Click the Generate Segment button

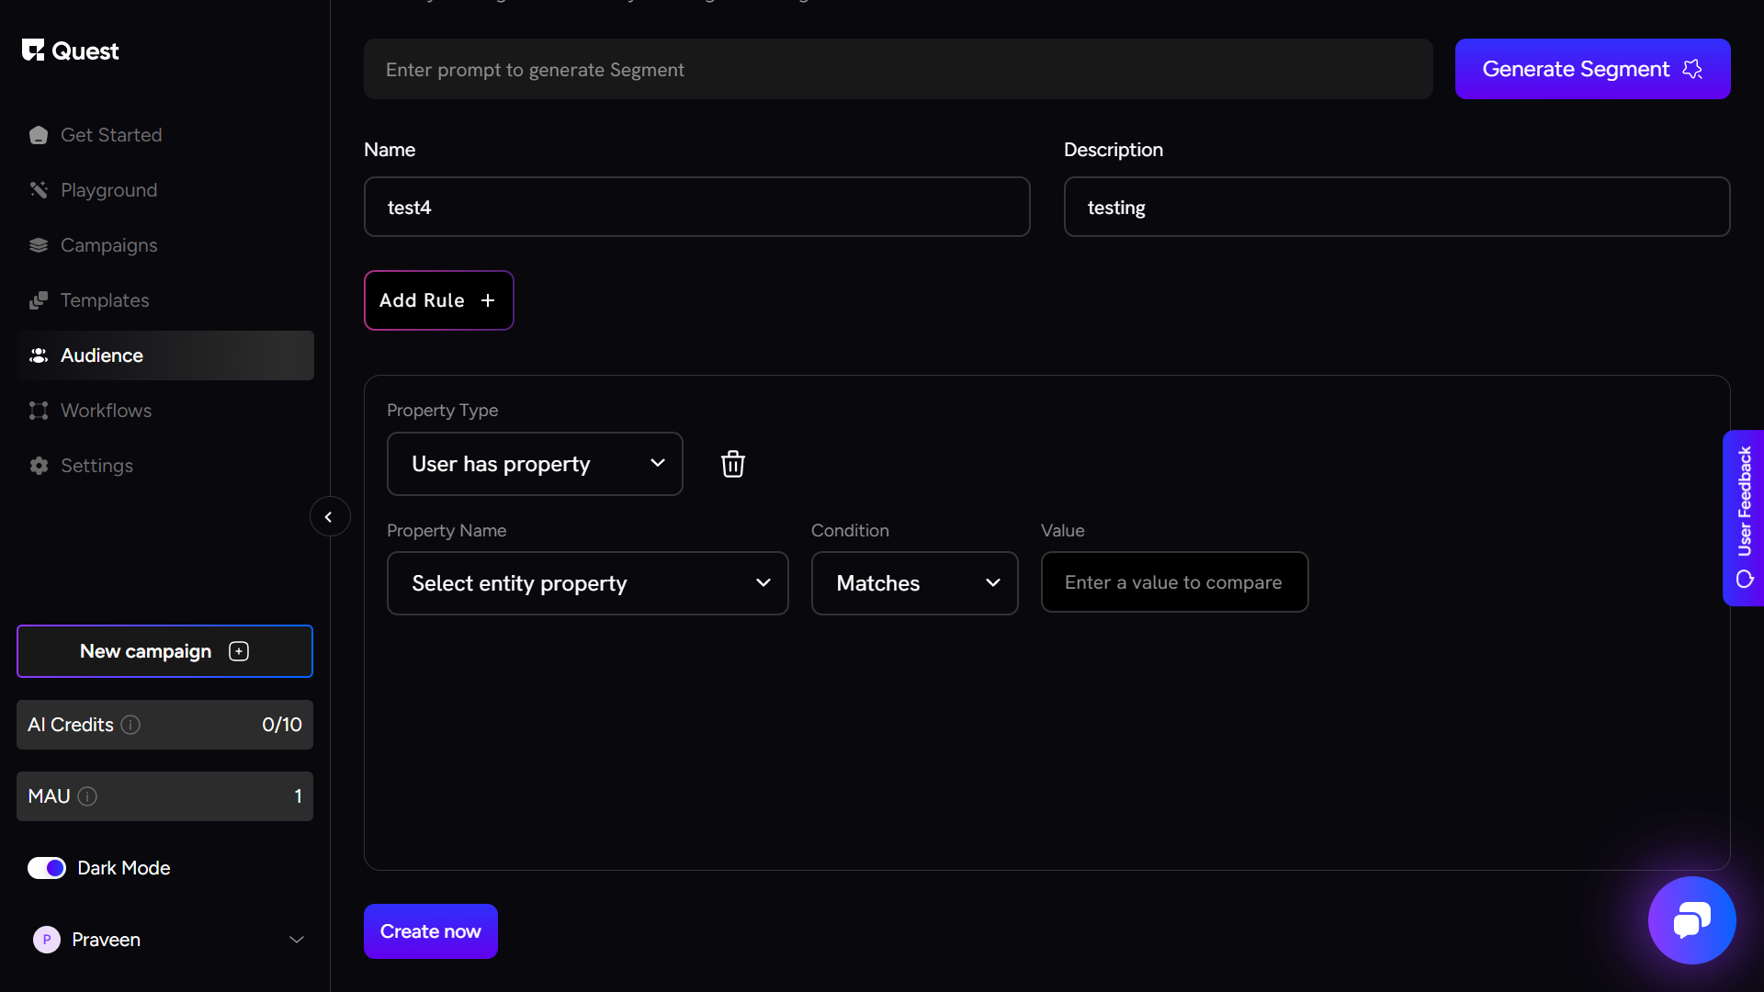(x=1592, y=69)
